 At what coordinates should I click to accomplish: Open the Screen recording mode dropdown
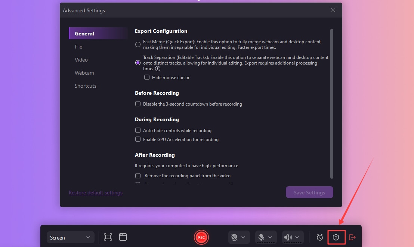pos(70,238)
